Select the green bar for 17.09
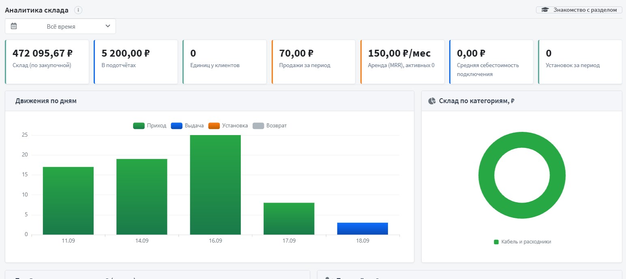The height and width of the screenshot is (279, 626). tap(289, 219)
